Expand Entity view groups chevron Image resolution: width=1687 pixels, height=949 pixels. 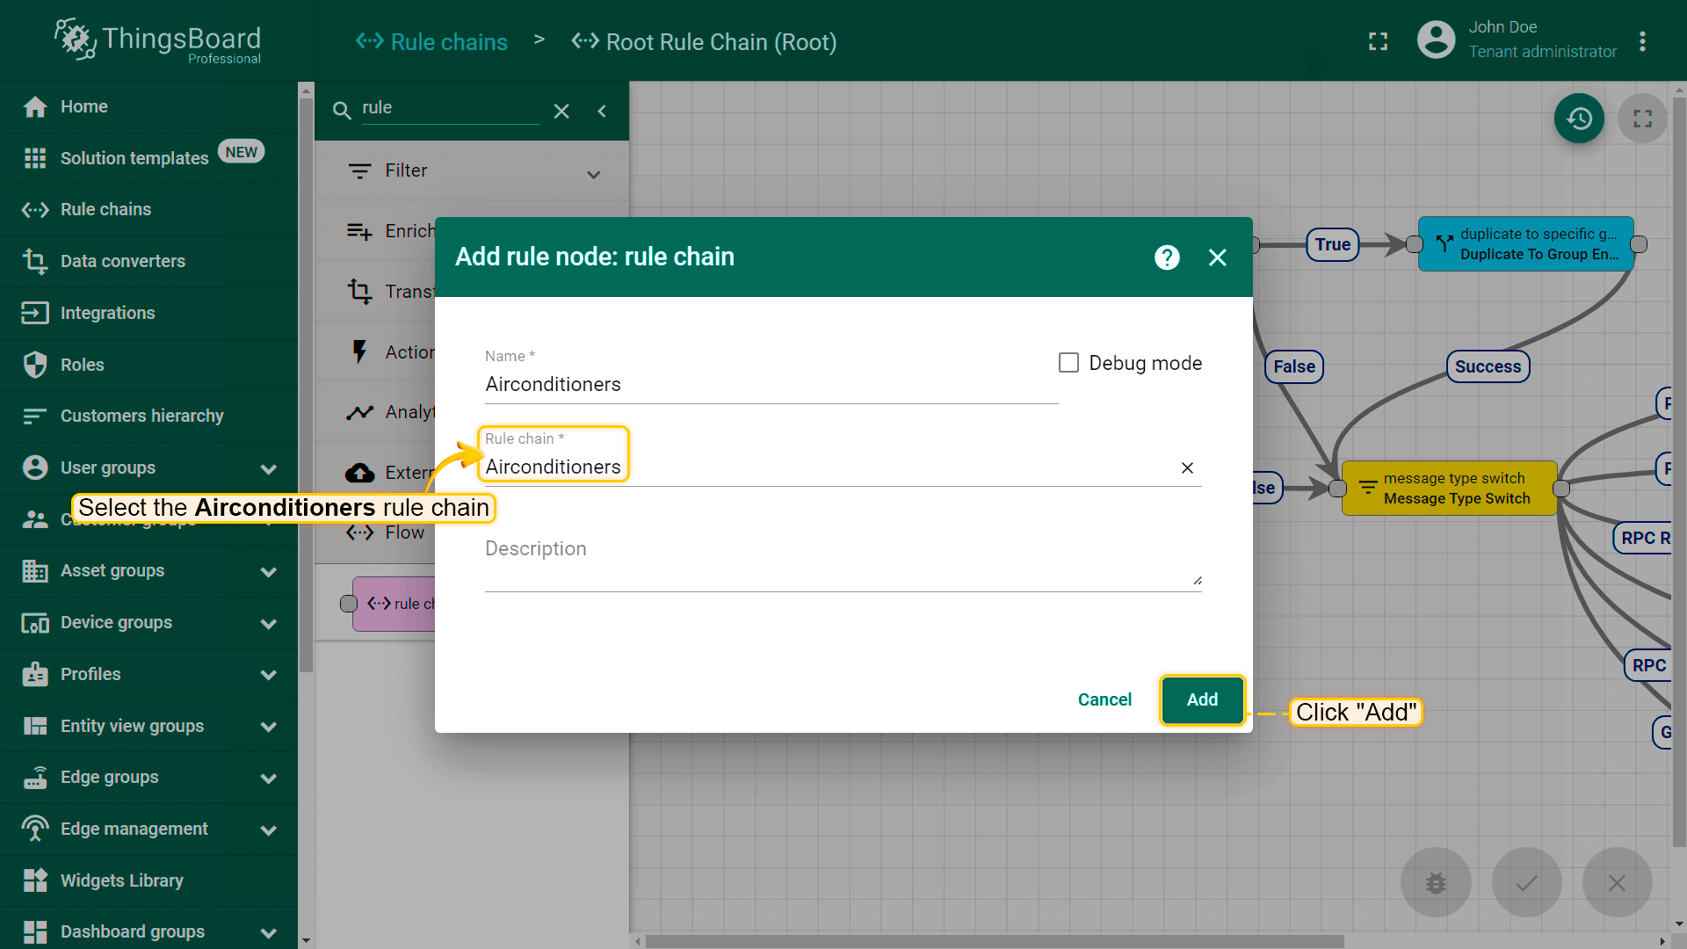click(x=269, y=727)
